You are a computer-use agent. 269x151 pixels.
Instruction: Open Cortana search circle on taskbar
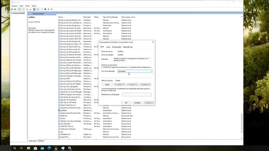(15, 148)
